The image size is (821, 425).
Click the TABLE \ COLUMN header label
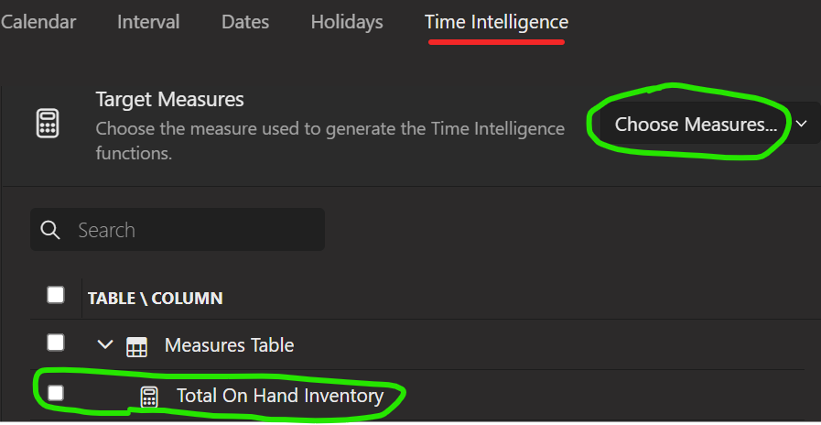[x=155, y=299]
